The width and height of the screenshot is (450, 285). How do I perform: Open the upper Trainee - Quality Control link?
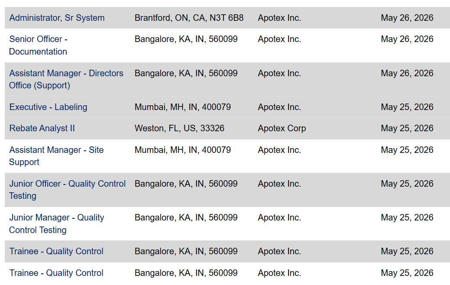point(56,251)
